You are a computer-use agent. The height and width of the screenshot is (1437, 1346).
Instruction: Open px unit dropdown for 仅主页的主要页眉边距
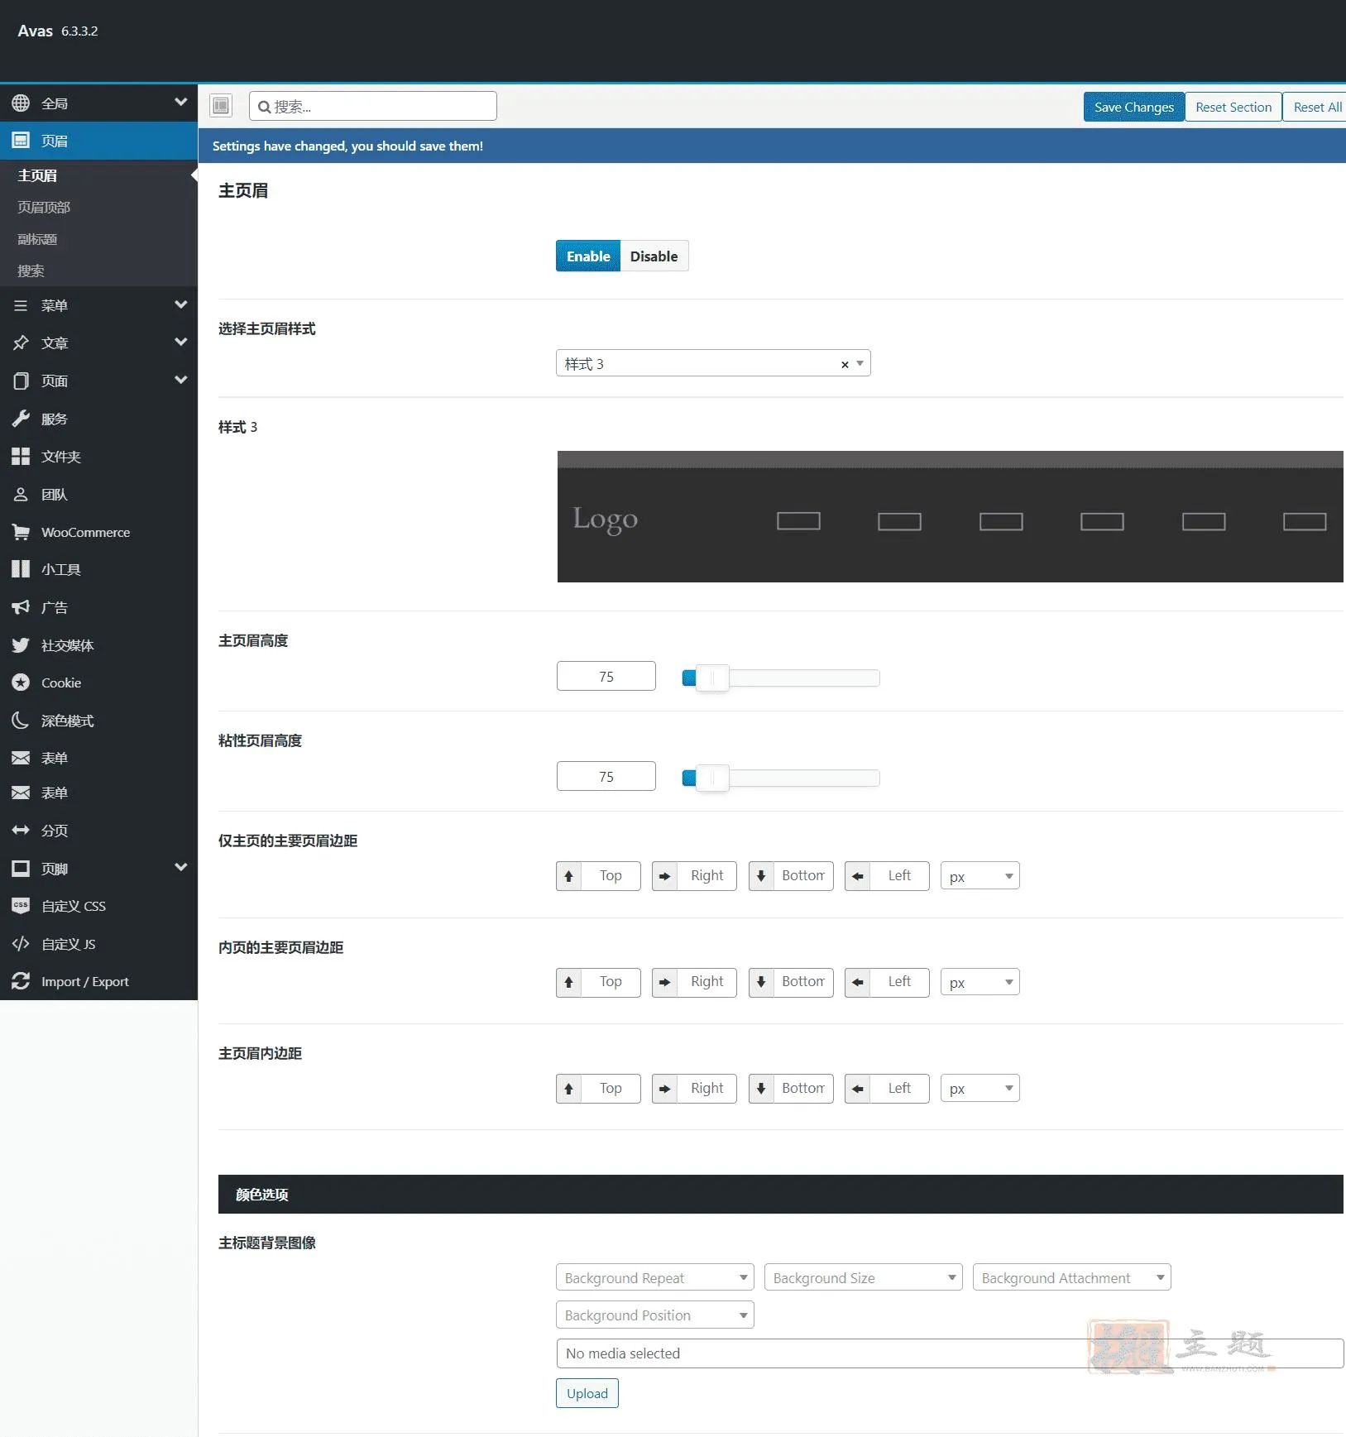980,876
